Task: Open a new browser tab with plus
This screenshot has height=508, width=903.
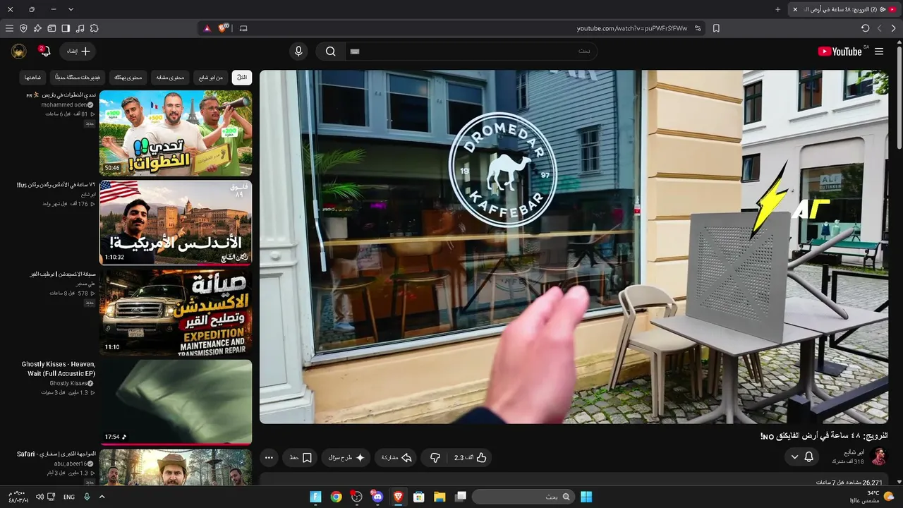Action: pos(778,9)
